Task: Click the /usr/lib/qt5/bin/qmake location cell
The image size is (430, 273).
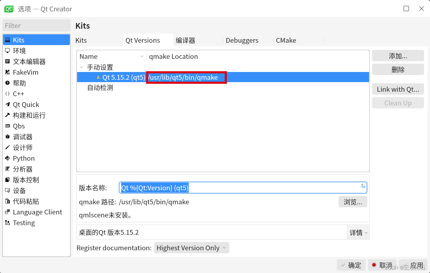Action: click(x=183, y=77)
